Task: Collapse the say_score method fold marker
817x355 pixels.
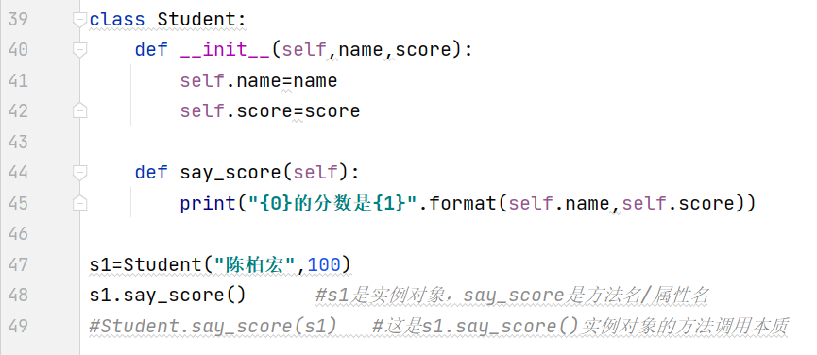Action: coord(79,172)
